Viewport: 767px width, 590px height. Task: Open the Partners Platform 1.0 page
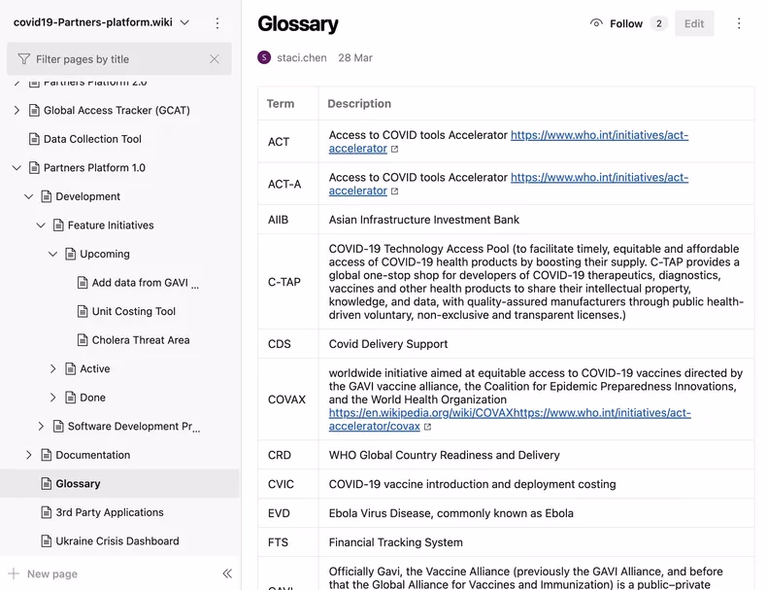[94, 168]
